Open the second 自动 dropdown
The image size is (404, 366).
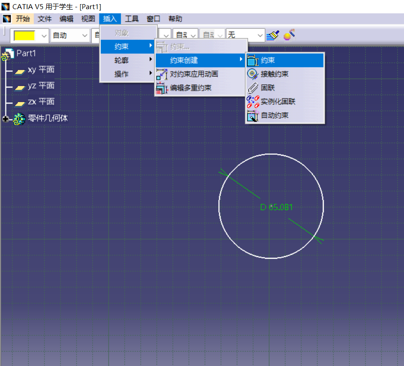[185, 35]
